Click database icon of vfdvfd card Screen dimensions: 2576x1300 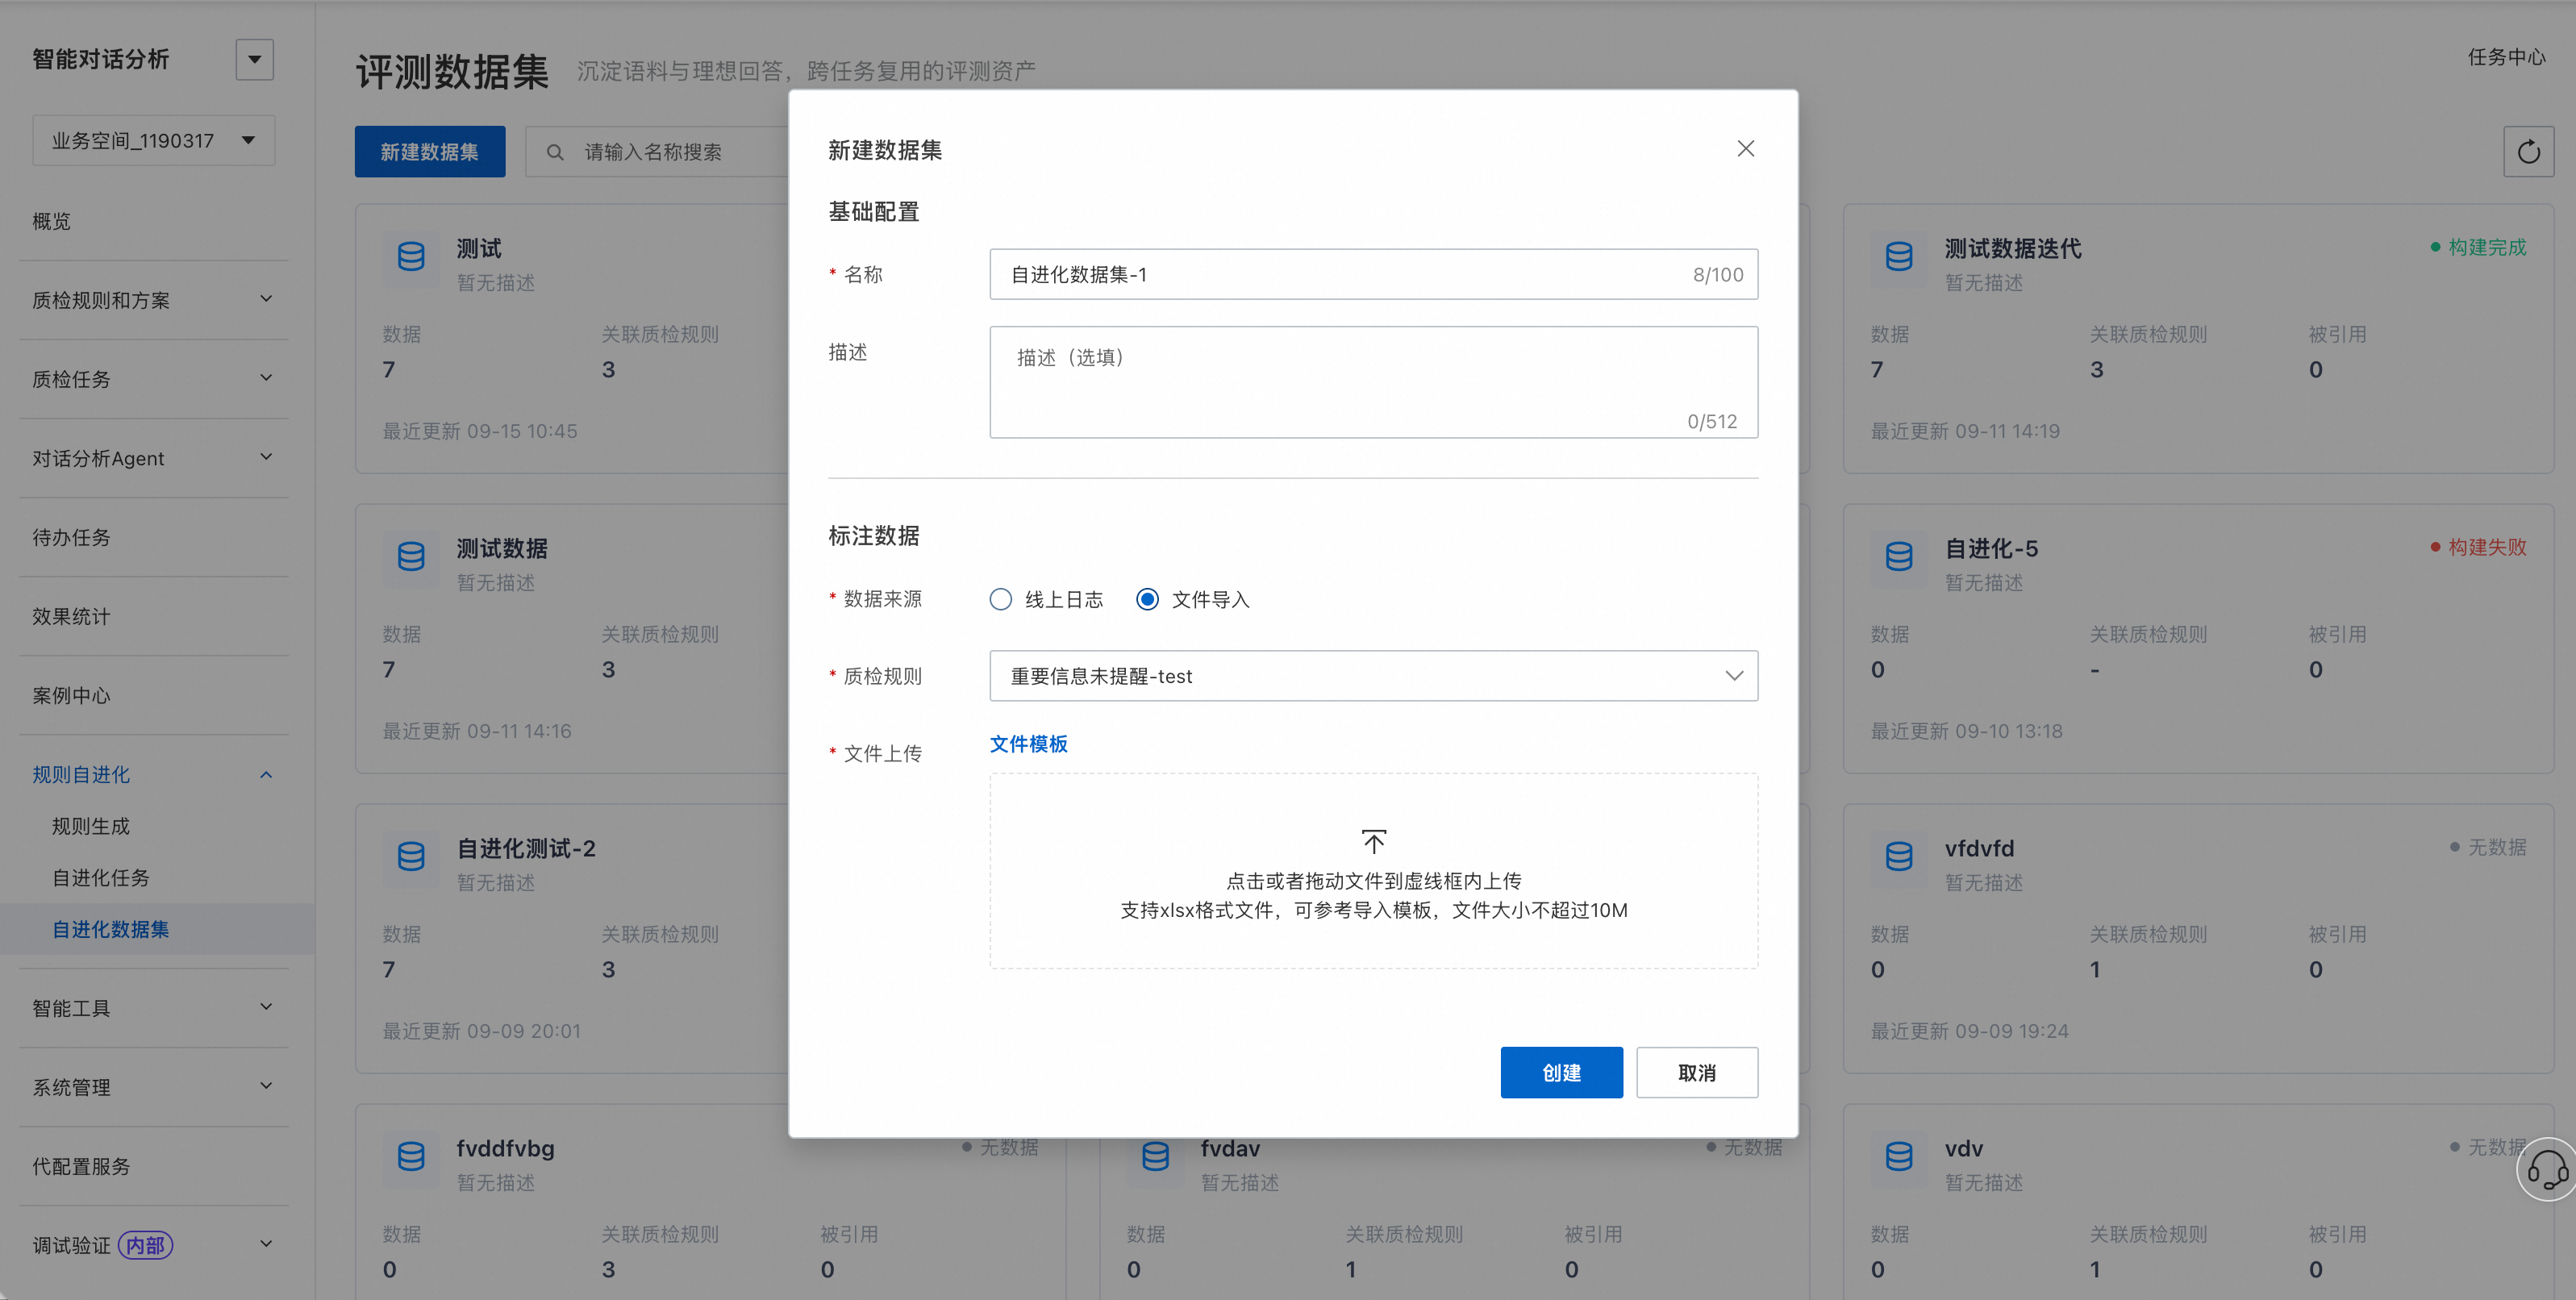click(1898, 857)
